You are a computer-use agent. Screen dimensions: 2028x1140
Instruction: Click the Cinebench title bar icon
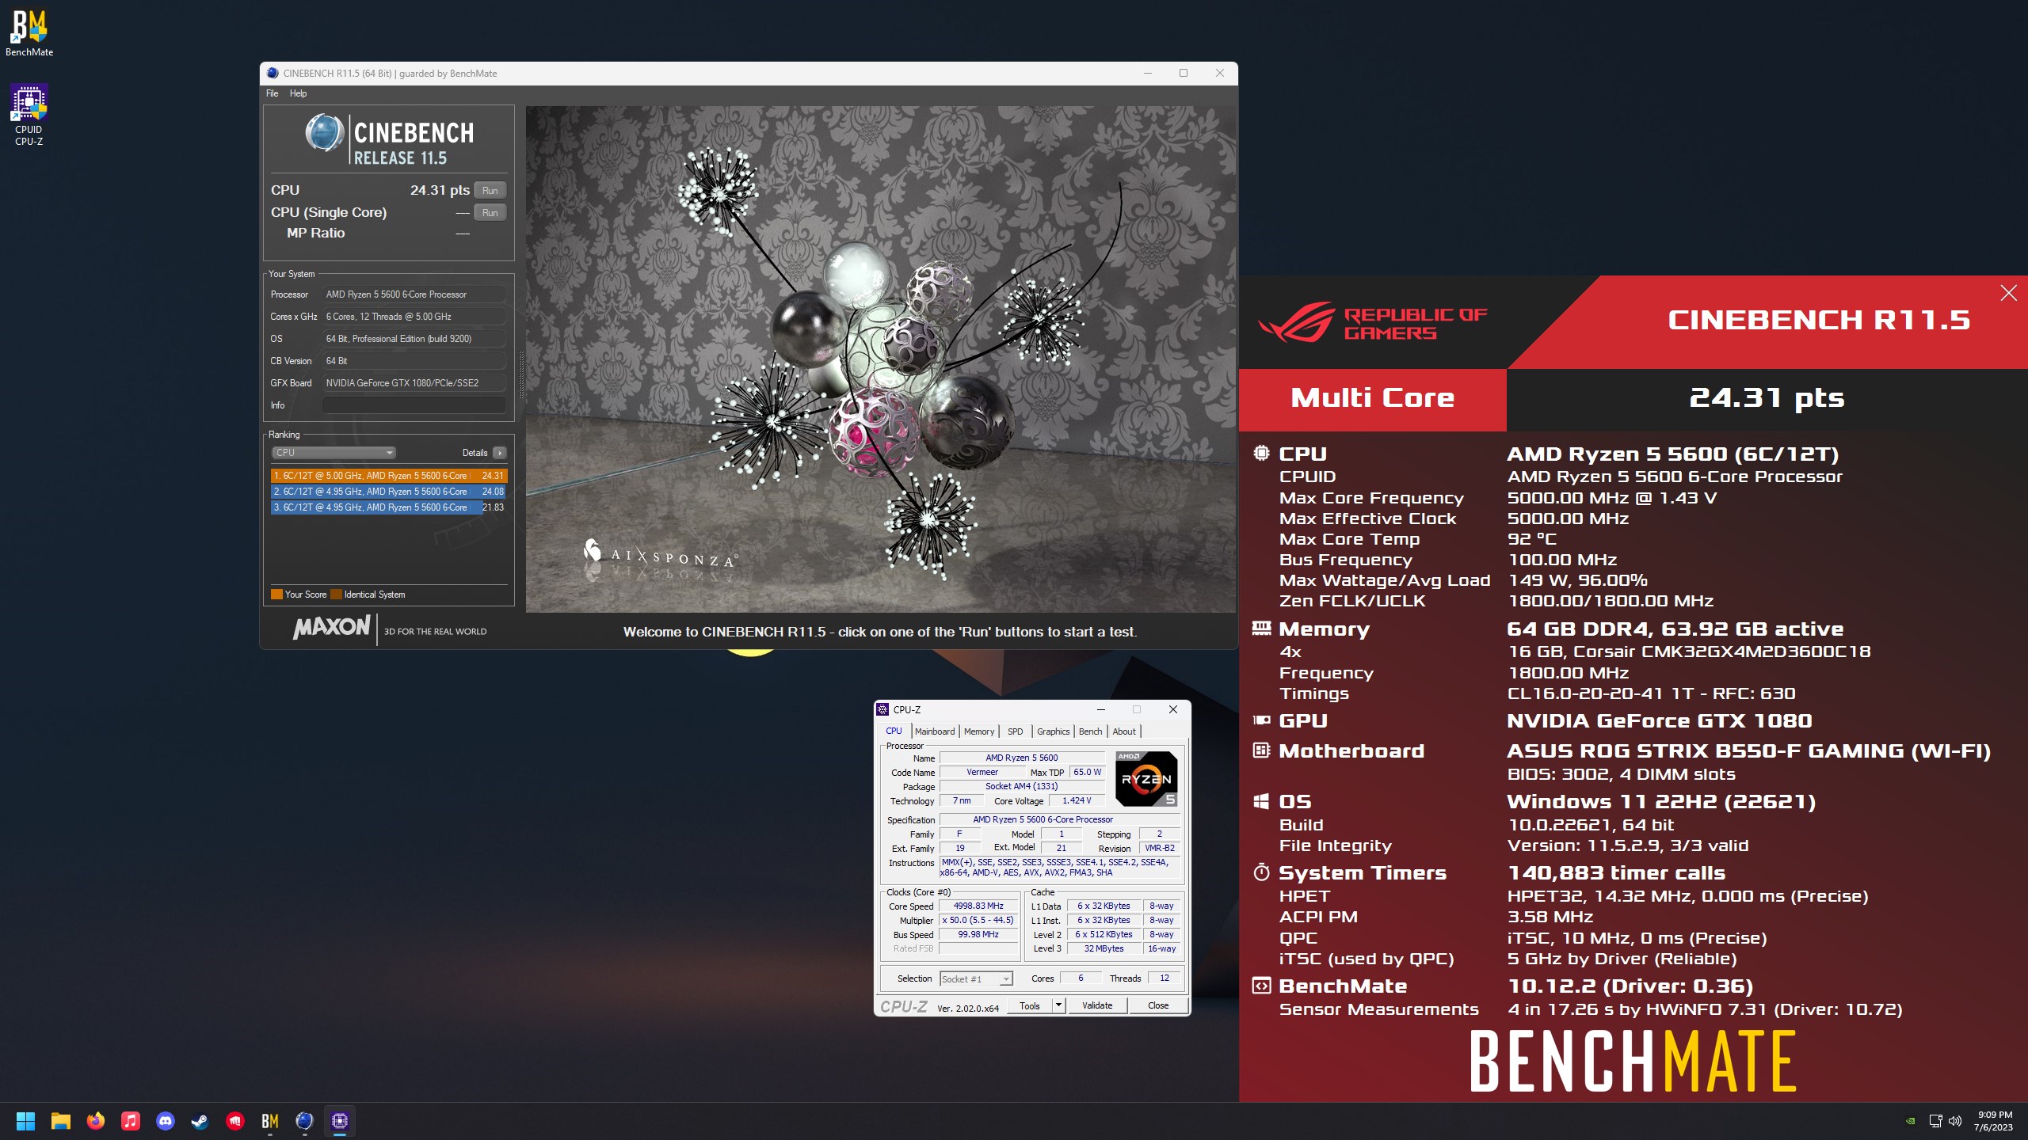click(x=273, y=73)
